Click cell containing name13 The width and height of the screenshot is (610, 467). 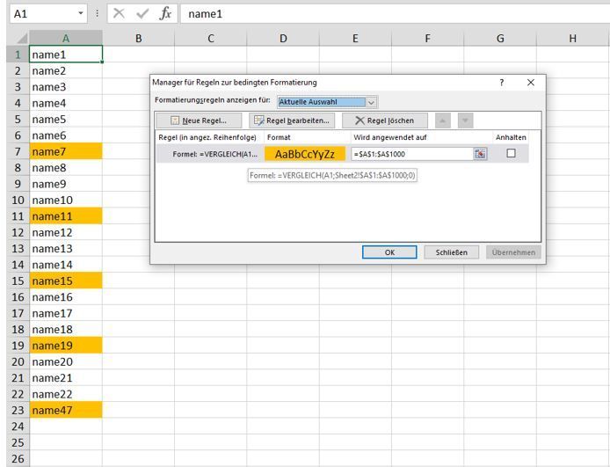[66, 248]
